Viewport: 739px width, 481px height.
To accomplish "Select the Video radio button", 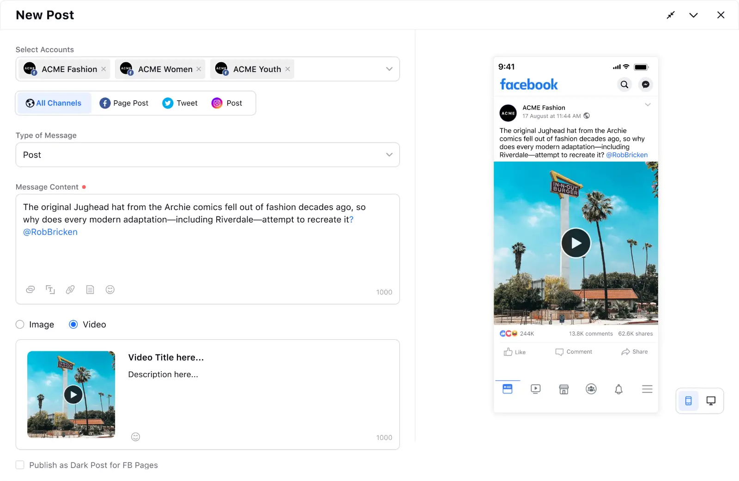I will coord(73,325).
